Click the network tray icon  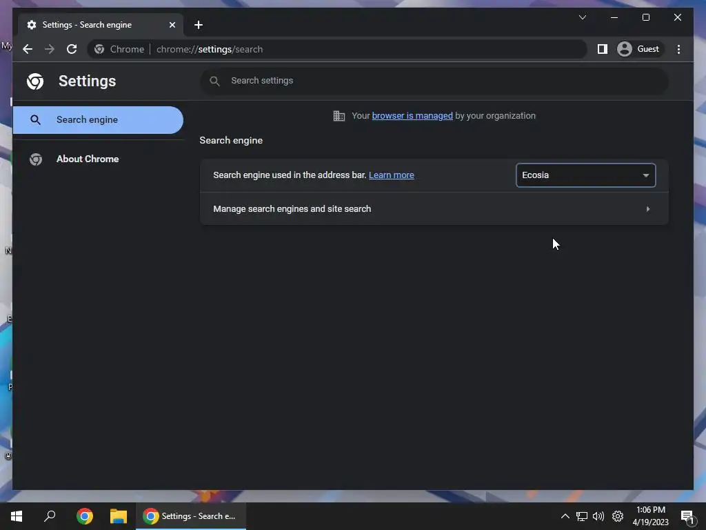(x=582, y=516)
